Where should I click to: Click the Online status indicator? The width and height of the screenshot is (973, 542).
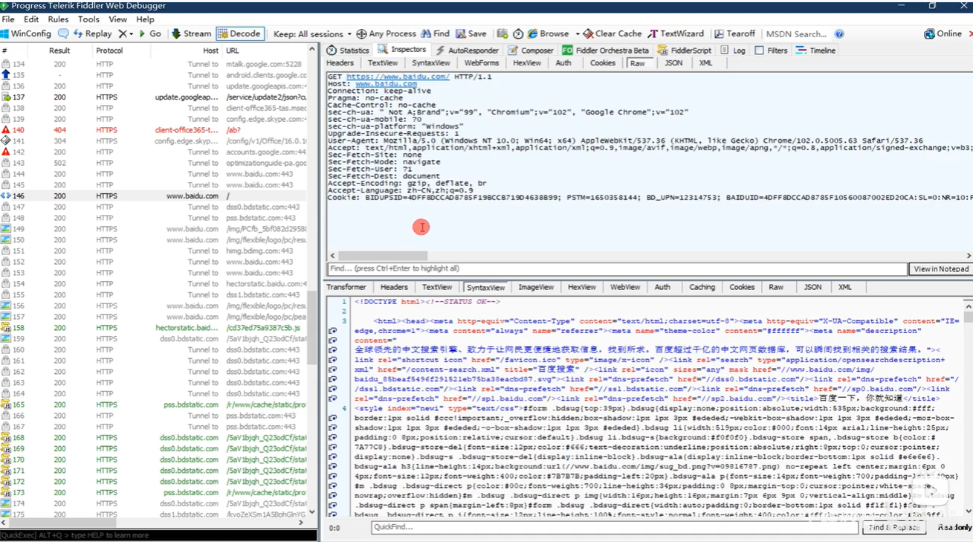[943, 33]
